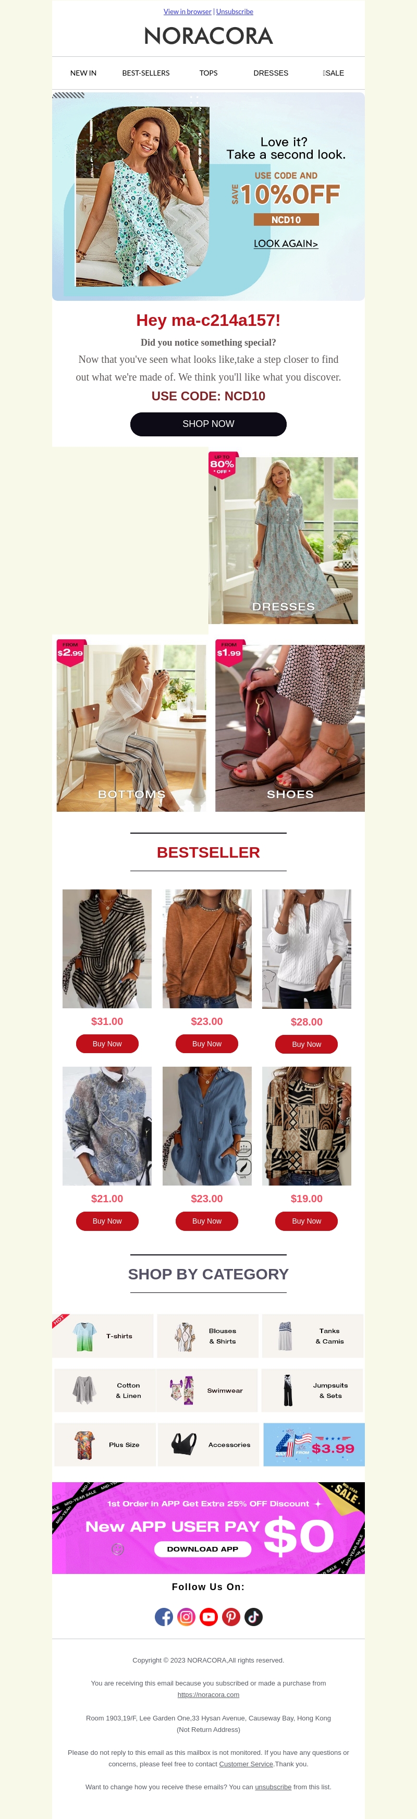This screenshot has width=417, height=1819.
Task: Open the Pinterest social icon
Action: pyautogui.click(x=231, y=1617)
